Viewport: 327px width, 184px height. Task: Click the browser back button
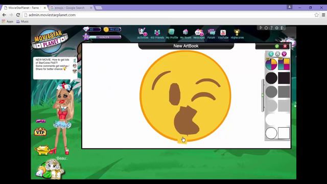pos(4,15)
